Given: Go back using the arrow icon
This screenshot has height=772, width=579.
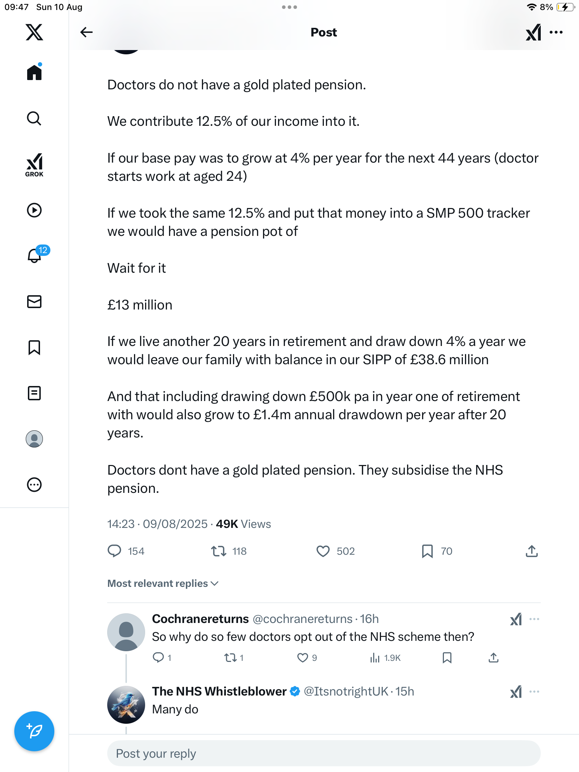Looking at the screenshot, I should [86, 32].
